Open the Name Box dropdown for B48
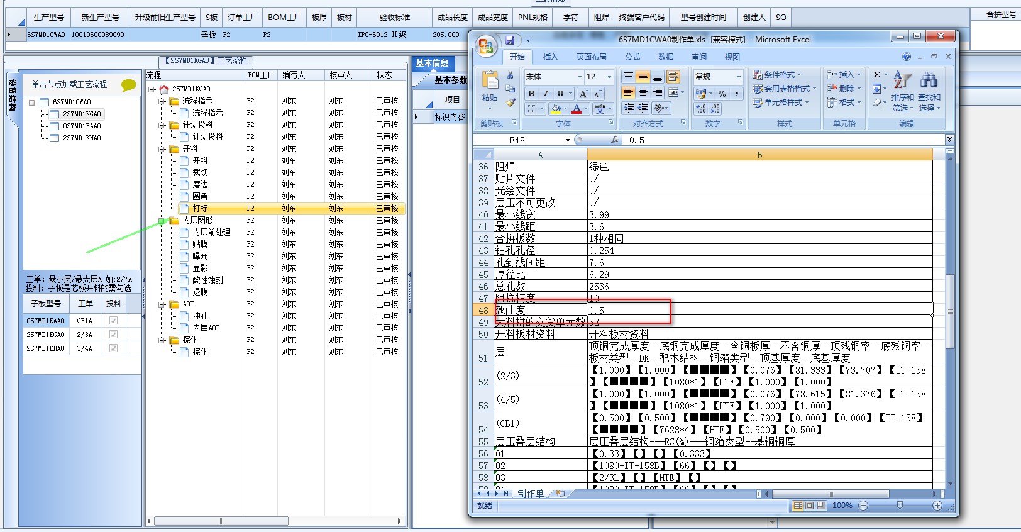Screen dimensions: 1021x532 [568, 140]
